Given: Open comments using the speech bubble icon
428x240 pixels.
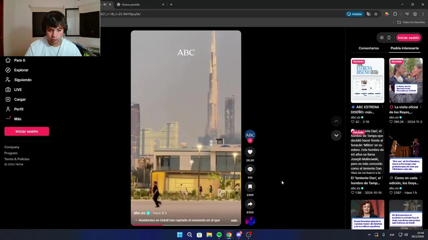Looking at the screenshot, I should tap(250, 169).
